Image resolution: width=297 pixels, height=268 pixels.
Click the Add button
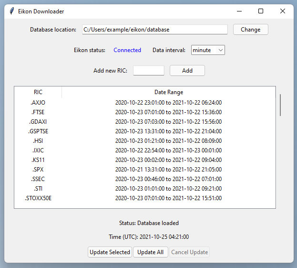click(x=187, y=70)
